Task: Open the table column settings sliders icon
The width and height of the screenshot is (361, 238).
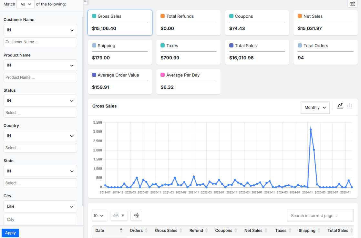Action: click(136, 216)
